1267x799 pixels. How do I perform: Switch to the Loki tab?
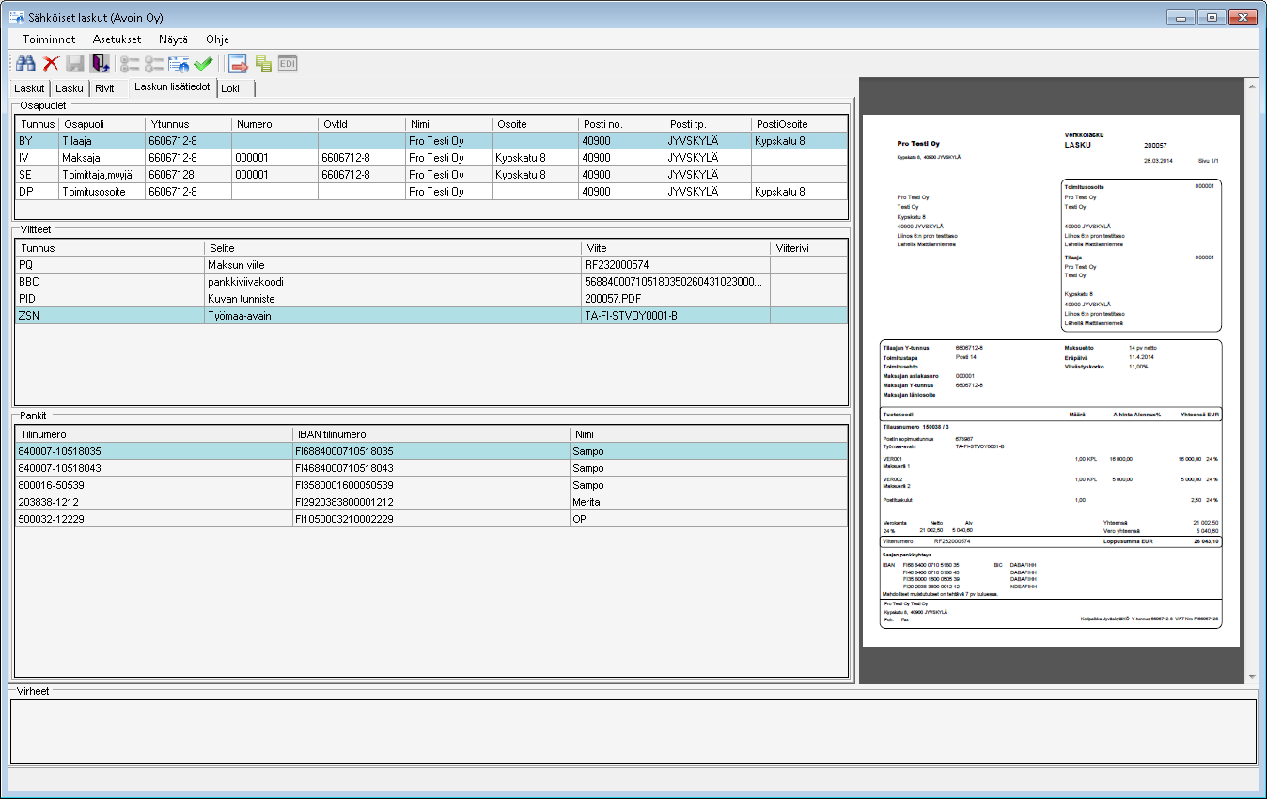[231, 88]
